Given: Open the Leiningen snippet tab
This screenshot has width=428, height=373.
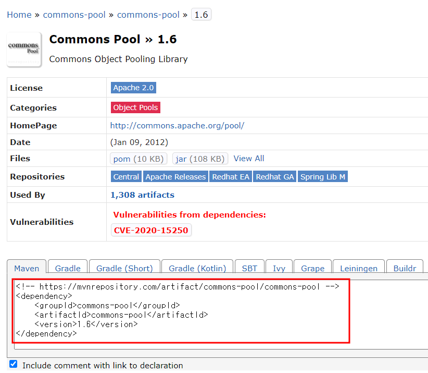Looking at the screenshot, I should [x=358, y=268].
